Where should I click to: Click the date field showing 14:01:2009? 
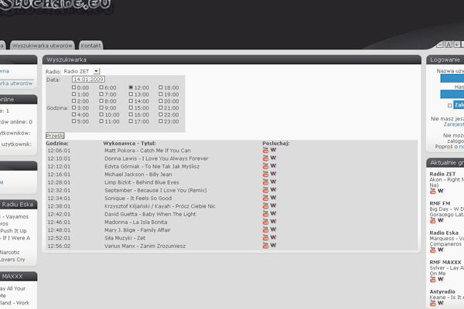(x=88, y=80)
